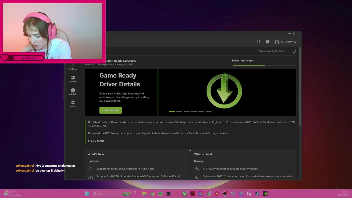Click the What's Fixed heading
Screen dimensions: 352x198
click(x=203, y=154)
